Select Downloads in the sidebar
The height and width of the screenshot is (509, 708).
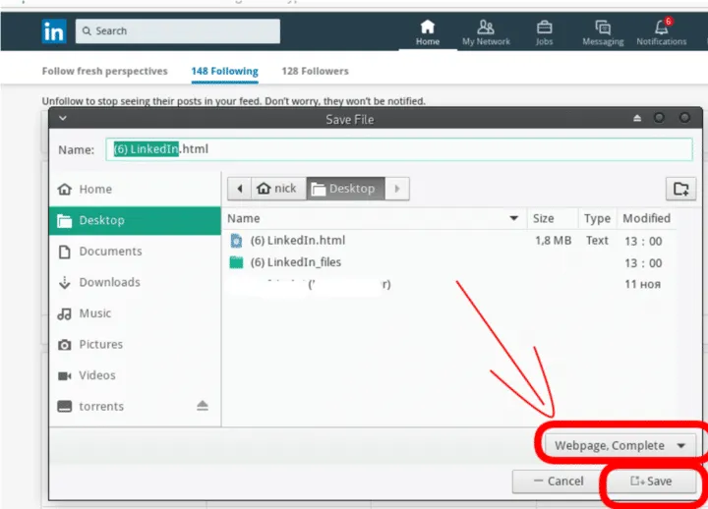[135, 282]
